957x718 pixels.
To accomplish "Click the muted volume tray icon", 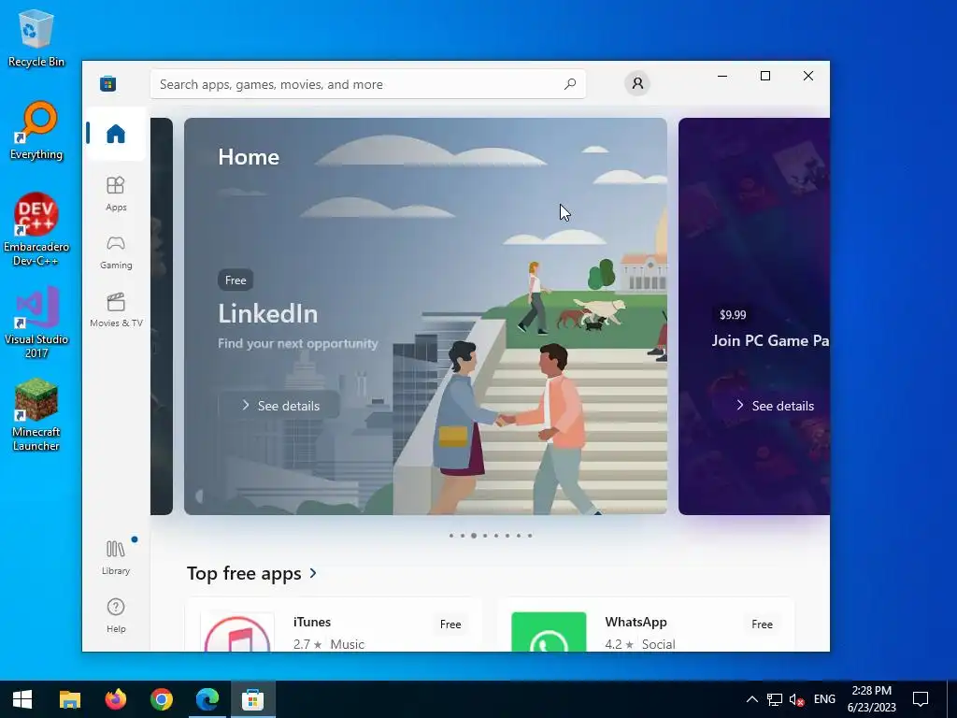I will click(x=796, y=699).
